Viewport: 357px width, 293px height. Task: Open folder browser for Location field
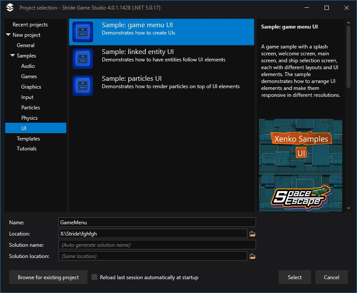pyautogui.click(x=252, y=234)
